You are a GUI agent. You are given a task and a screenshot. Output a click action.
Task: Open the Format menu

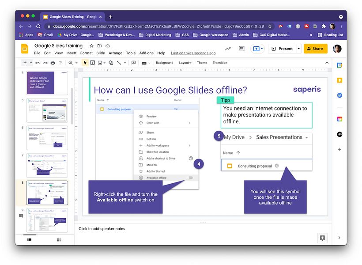[87, 53]
